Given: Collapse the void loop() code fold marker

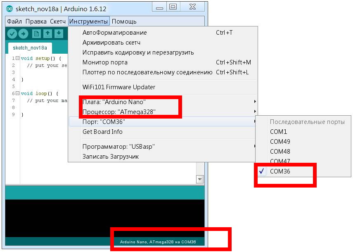Looking at the screenshot, I should click(17, 94).
